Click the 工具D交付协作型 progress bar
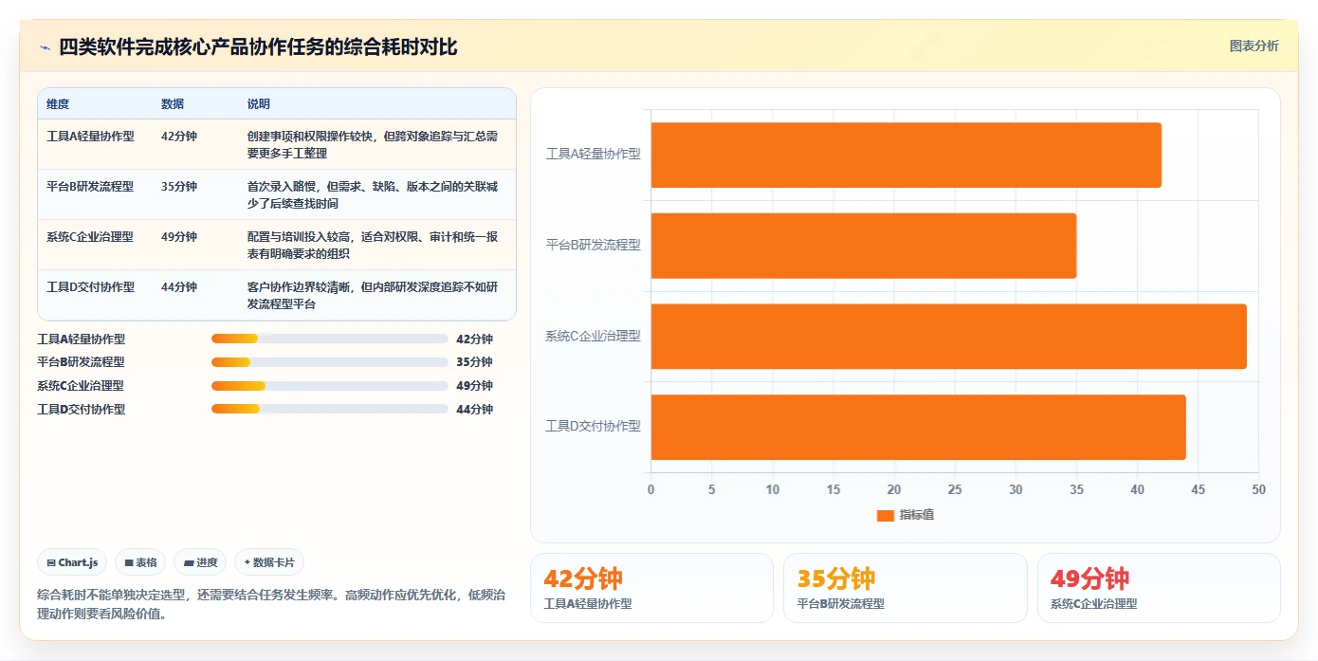The height and width of the screenshot is (661, 1318). tap(329, 409)
